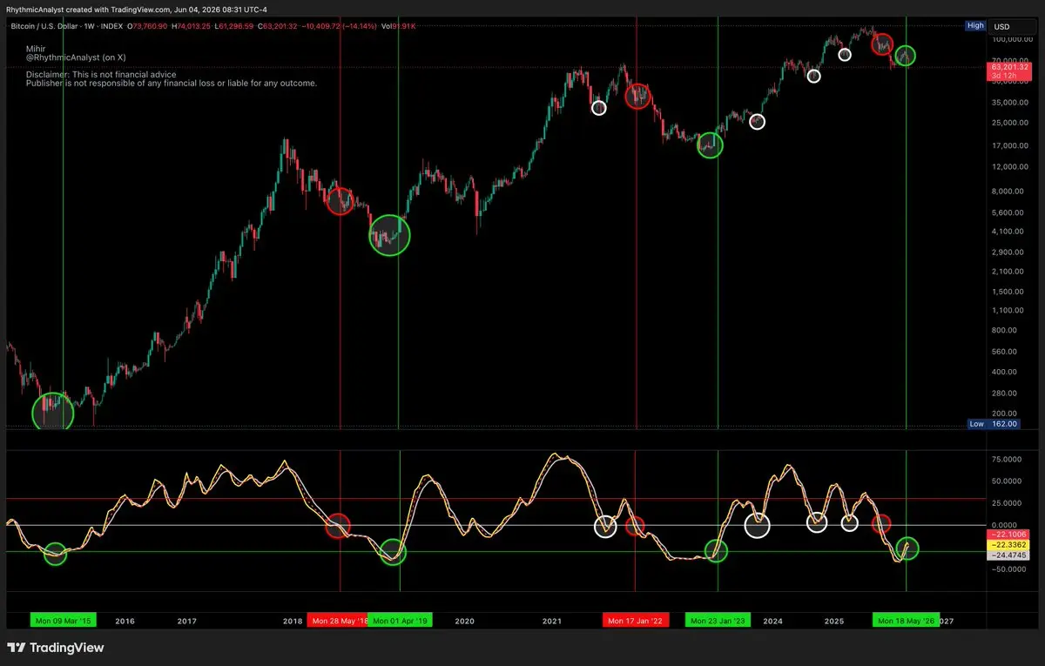Screen dimensions: 1045x666
Task: Click the -50.0000 oscillator scale label
Action: pos(1011,569)
